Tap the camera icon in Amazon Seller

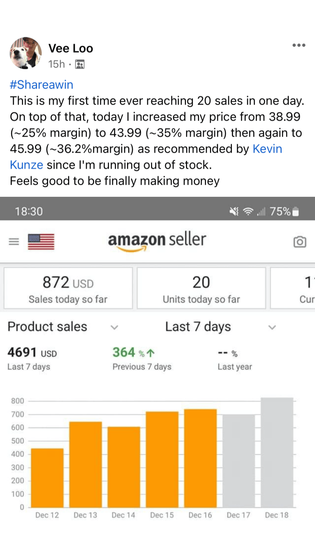(300, 242)
